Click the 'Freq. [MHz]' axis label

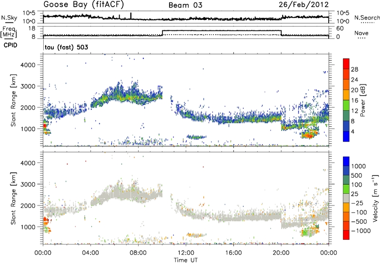pos(9,32)
